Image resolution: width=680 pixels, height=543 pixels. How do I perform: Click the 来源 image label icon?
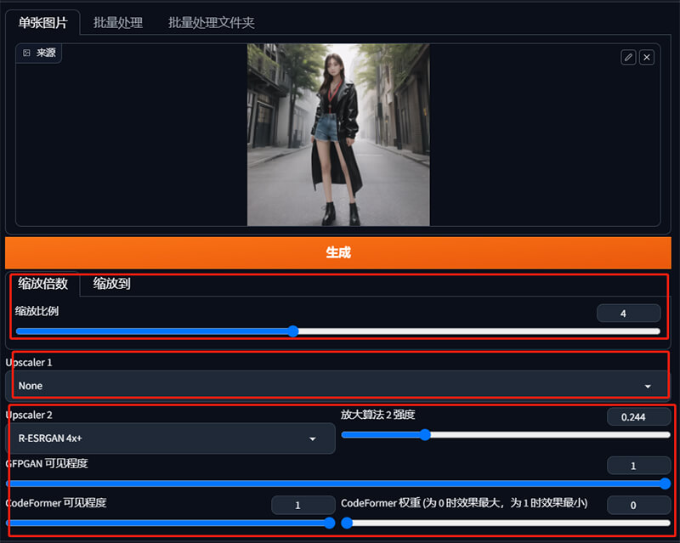(x=27, y=53)
